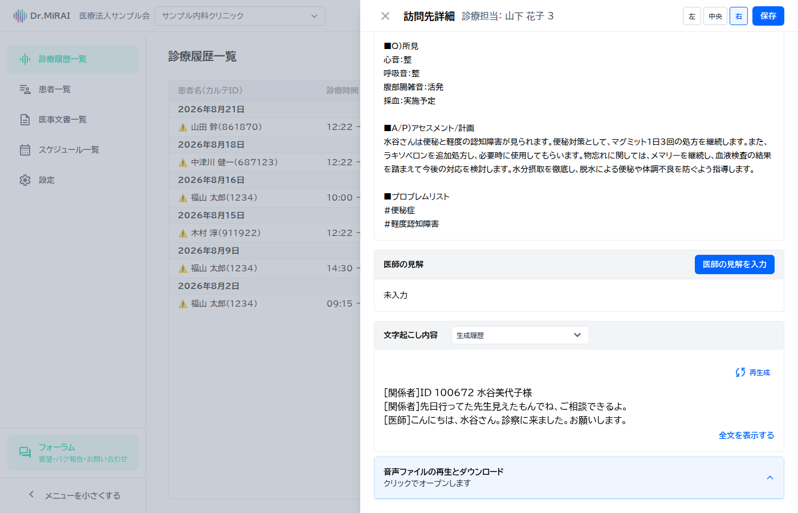Open 診療履歴一覧 in the sidebar
Screen dimensions: 798x513
73,59
